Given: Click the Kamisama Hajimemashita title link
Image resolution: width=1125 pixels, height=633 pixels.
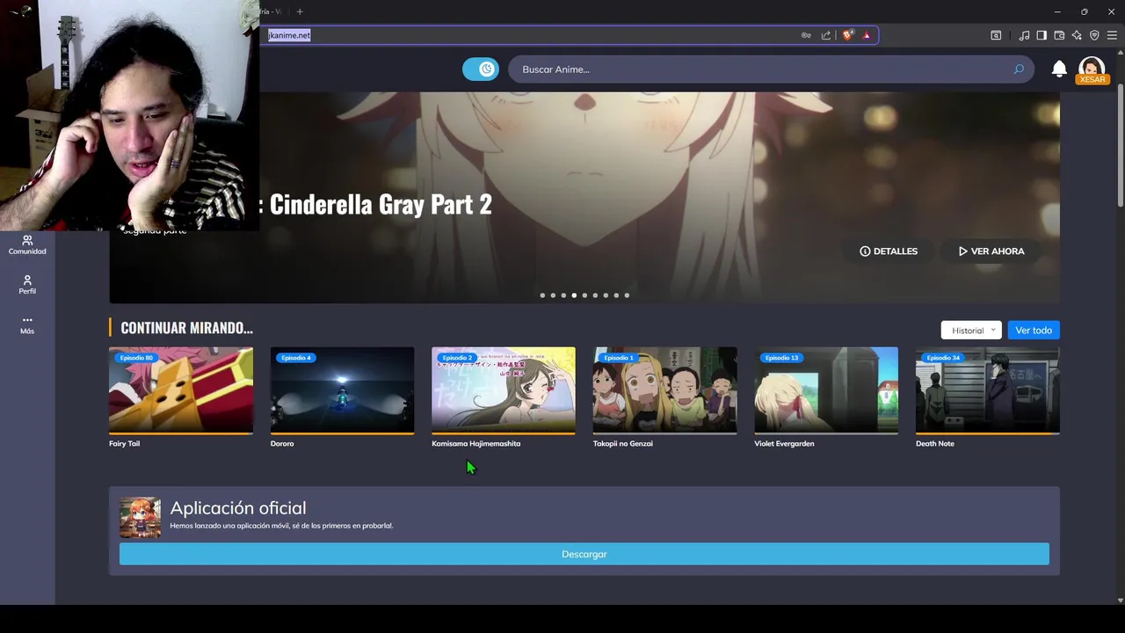Looking at the screenshot, I should (x=476, y=444).
